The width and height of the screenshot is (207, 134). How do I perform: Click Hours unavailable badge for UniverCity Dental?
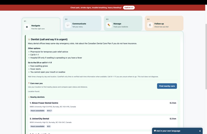(37, 126)
